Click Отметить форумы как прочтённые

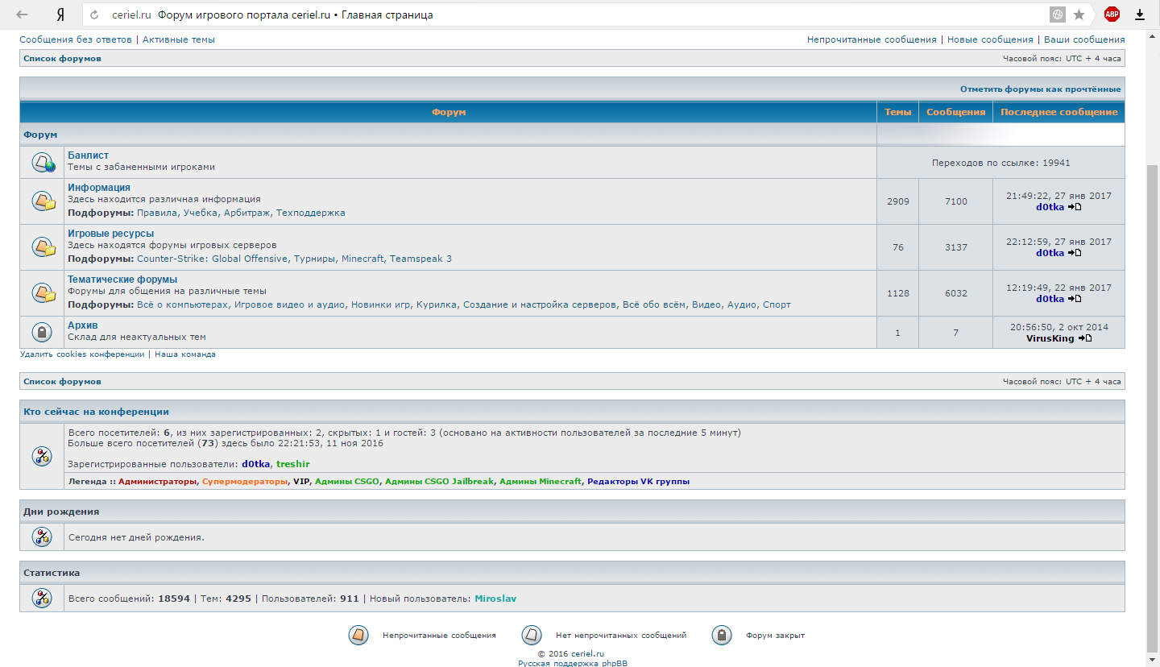click(x=1039, y=89)
